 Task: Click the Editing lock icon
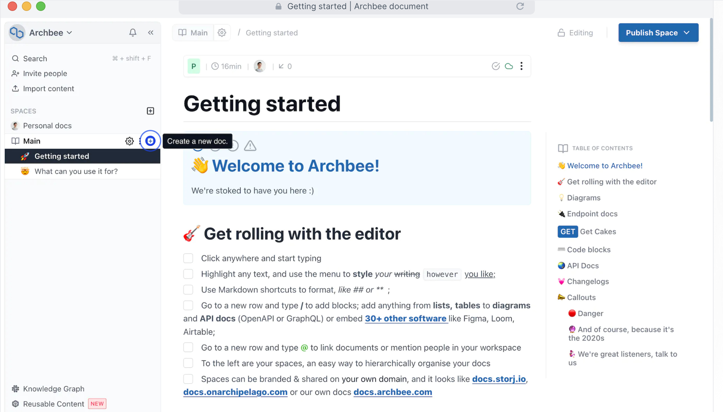click(561, 32)
